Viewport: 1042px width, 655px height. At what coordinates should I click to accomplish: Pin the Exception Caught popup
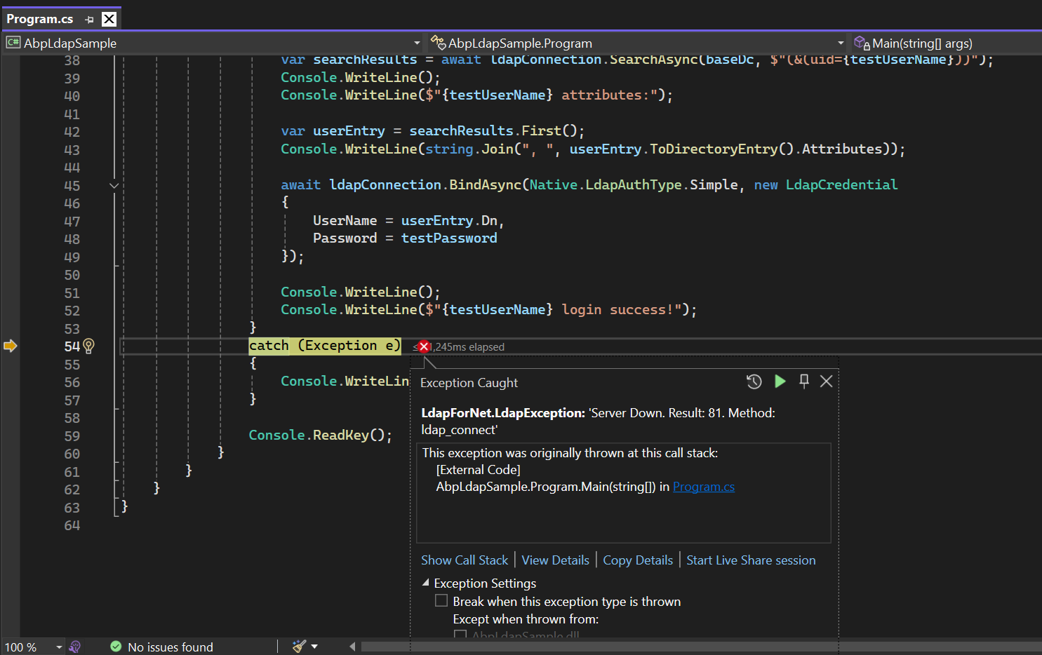[x=804, y=381]
